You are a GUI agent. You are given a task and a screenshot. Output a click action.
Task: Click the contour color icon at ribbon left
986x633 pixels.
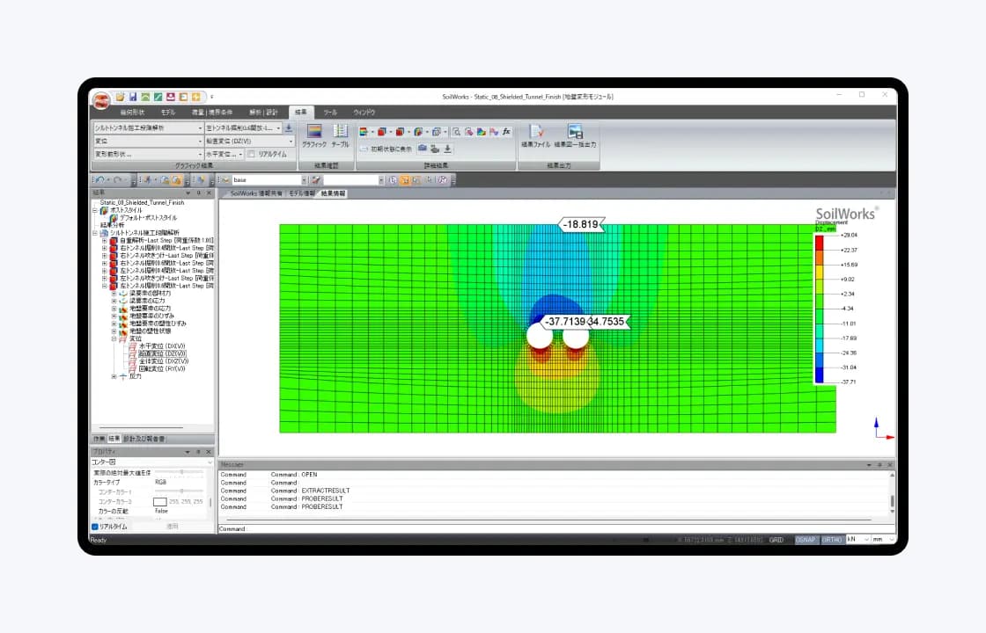(364, 132)
